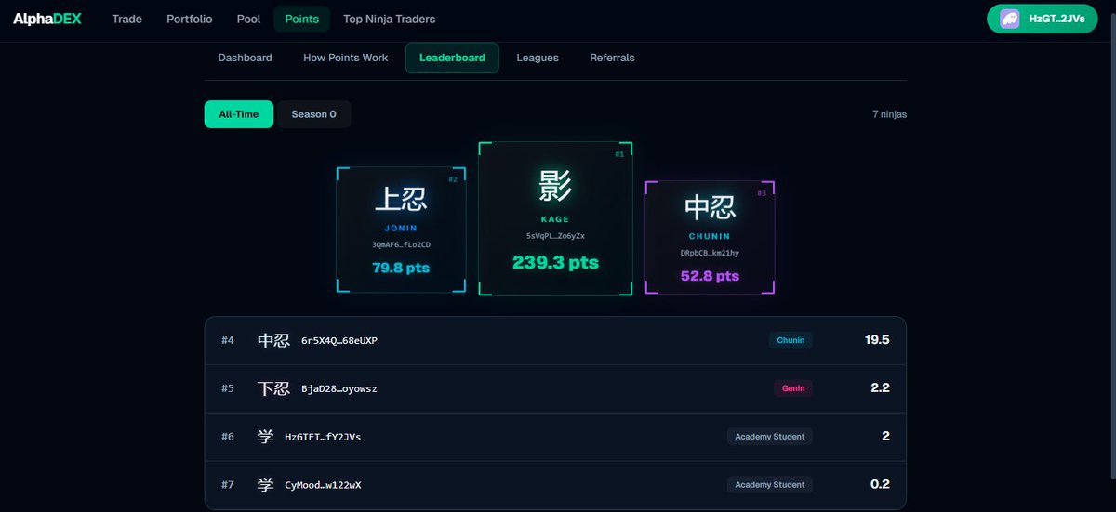Open the Trade menu
The image size is (1116, 512).
(126, 19)
